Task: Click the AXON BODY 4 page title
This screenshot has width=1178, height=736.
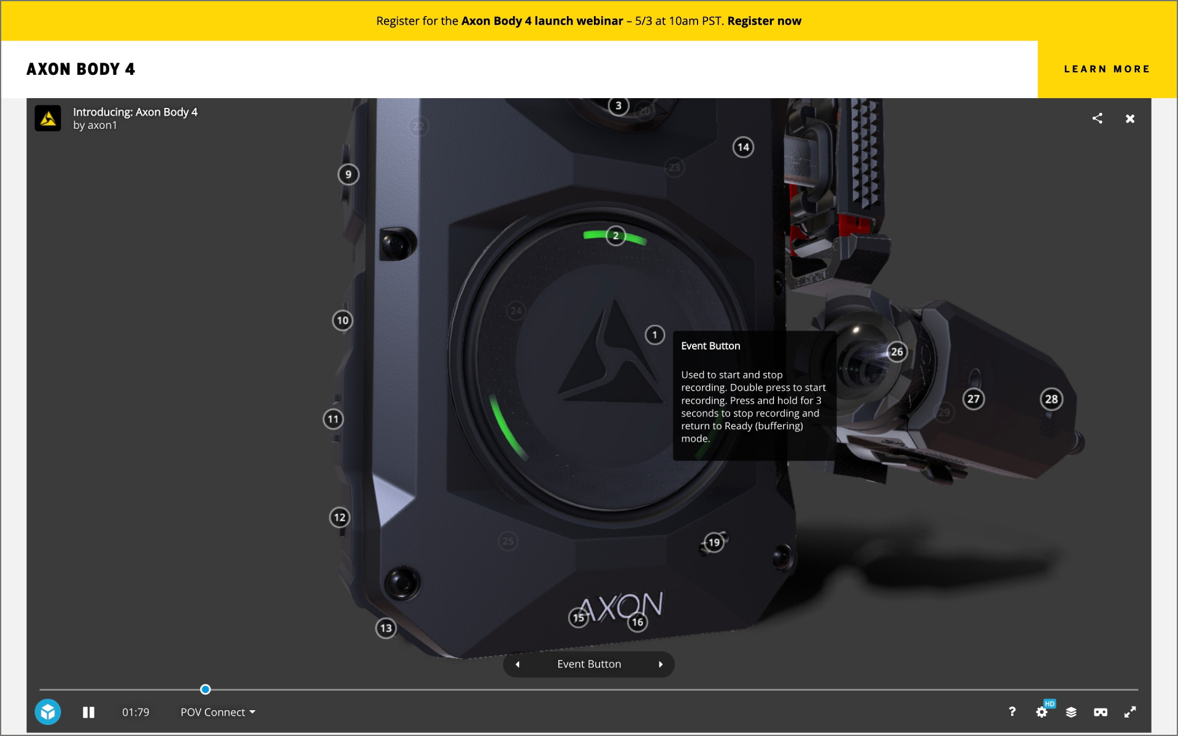Action: click(82, 69)
